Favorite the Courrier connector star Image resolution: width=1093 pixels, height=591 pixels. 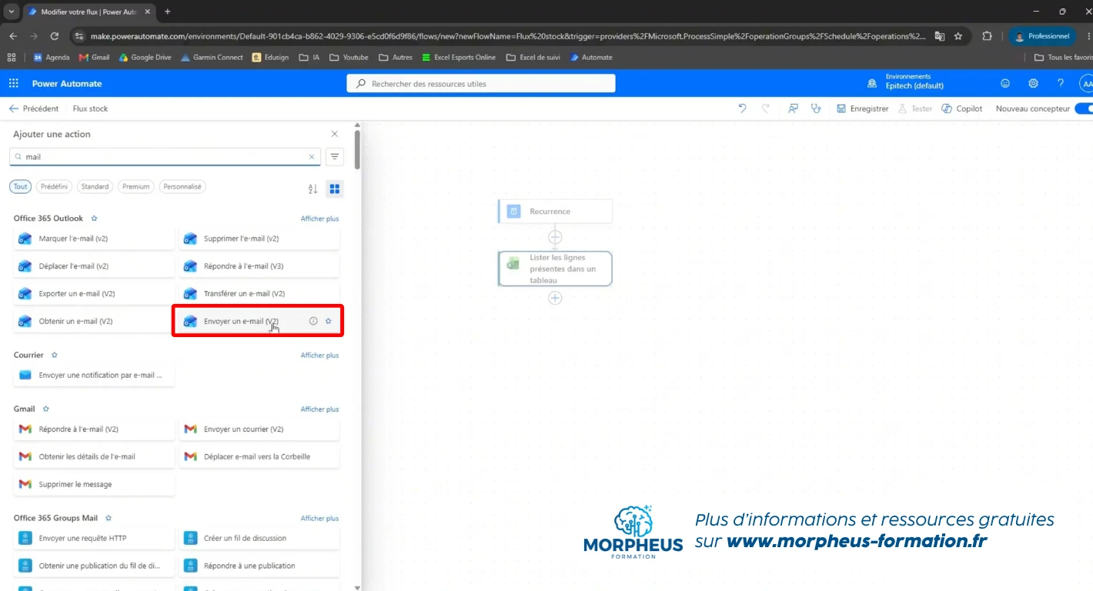tap(55, 355)
